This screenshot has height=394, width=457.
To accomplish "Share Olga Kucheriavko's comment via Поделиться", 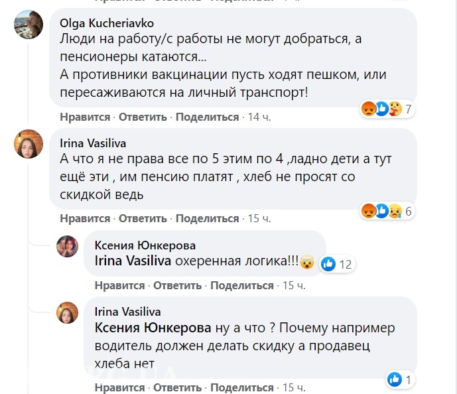I will pyautogui.click(x=207, y=117).
